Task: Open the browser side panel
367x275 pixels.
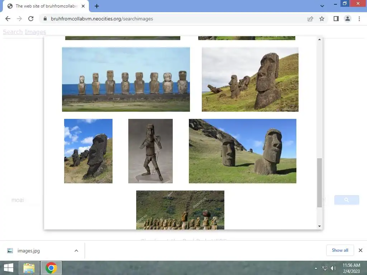Action: tap(336, 19)
